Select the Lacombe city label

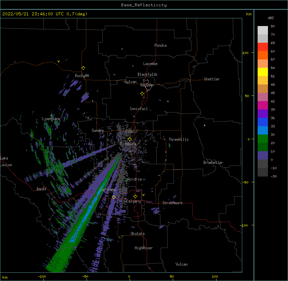pos(150,64)
